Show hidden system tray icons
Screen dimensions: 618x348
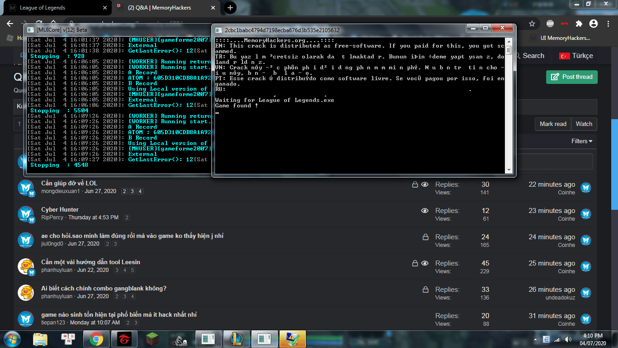(535, 339)
